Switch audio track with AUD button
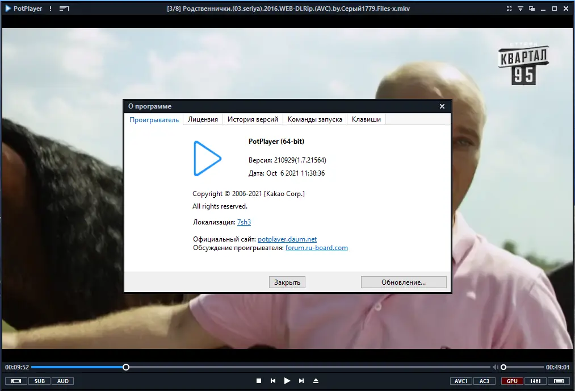 (x=62, y=381)
